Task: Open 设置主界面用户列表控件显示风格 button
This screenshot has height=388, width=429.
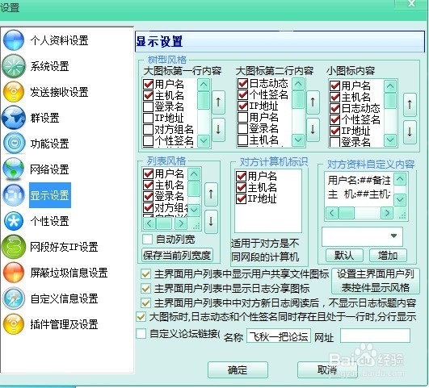Action: click(x=376, y=281)
